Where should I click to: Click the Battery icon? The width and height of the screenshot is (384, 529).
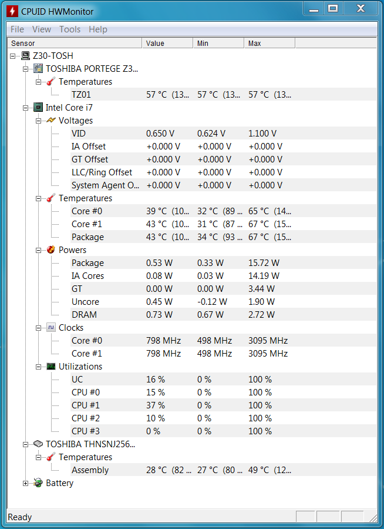pos(38,483)
